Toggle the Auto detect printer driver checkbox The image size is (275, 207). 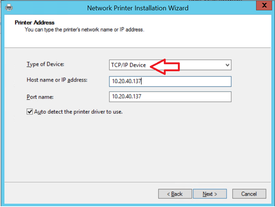(x=30, y=111)
